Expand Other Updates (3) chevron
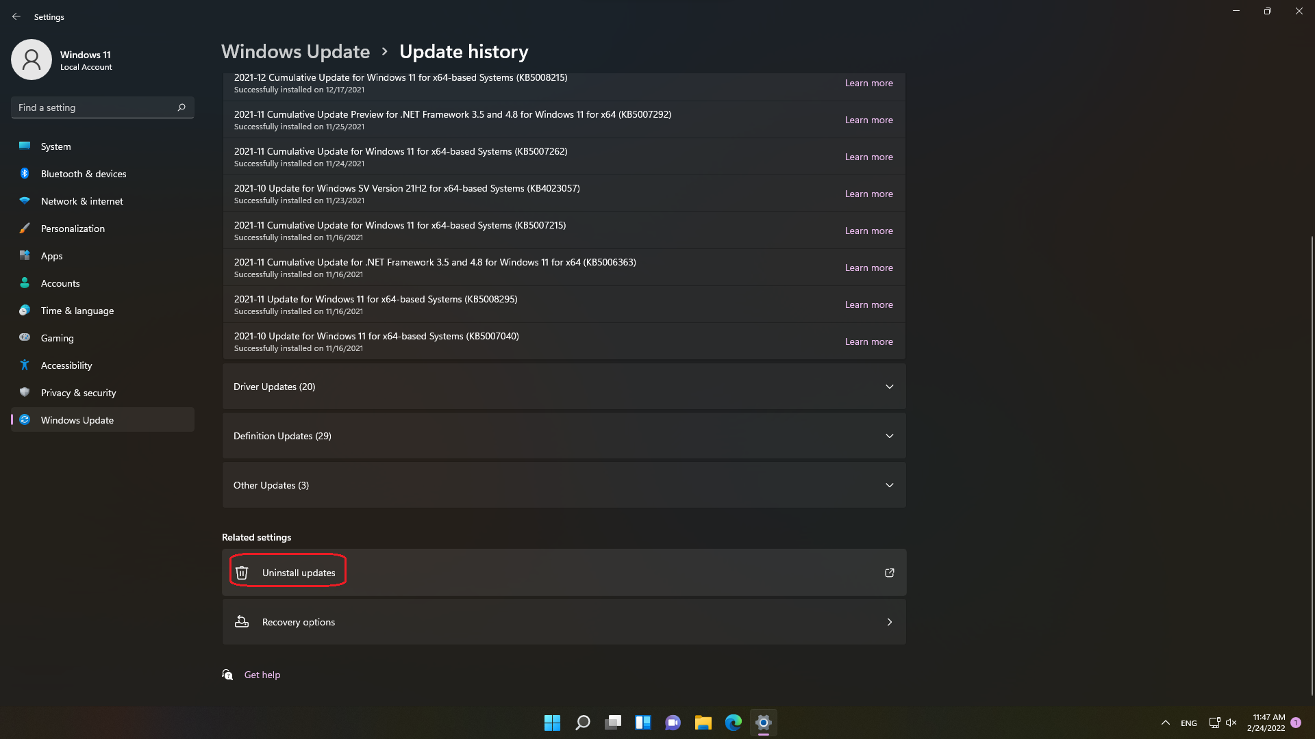Viewport: 1315px width, 739px height. [889, 485]
